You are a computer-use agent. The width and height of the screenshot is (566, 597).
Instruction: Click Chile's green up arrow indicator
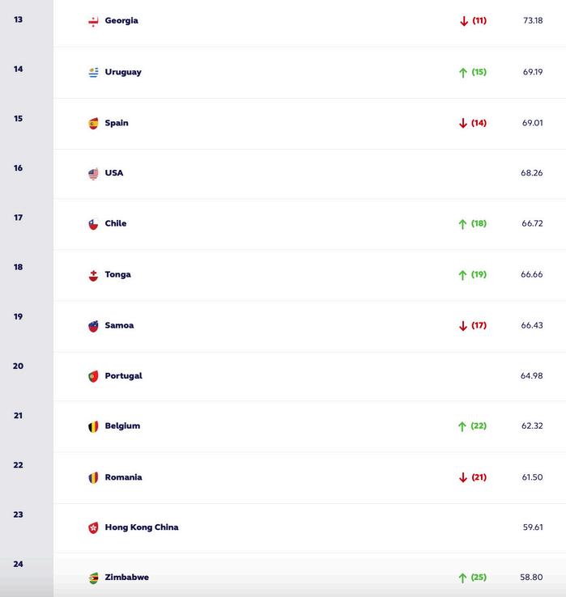[462, 224]
